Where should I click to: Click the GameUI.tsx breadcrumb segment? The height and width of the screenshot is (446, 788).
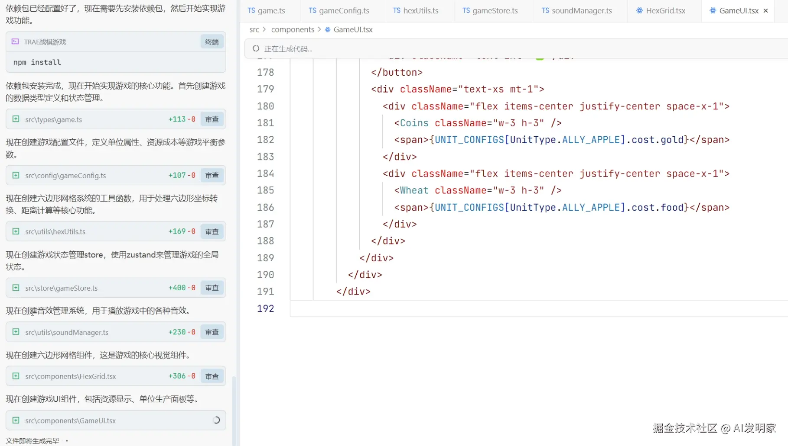[353, 29]
